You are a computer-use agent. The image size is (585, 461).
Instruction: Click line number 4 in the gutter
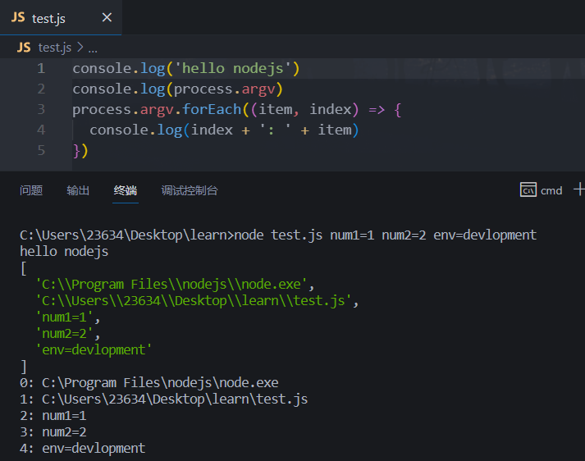point(41,130)
